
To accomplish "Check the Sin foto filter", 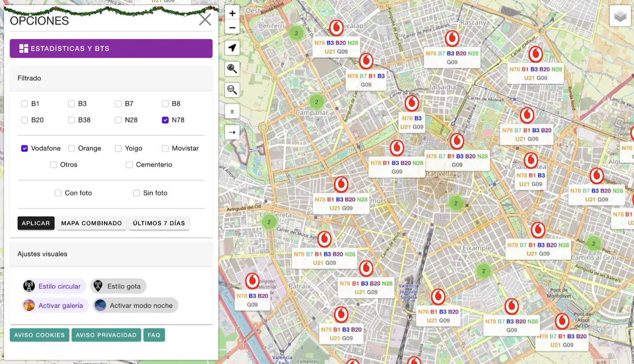I will point(136,193).
